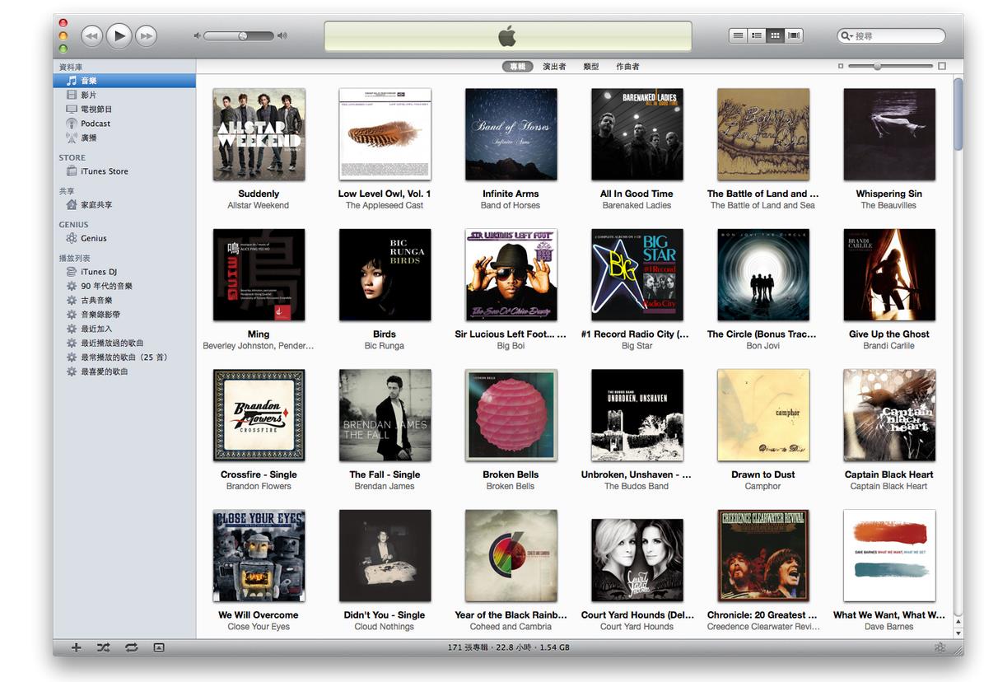Select the 作曲者 tab
Image resolution: width=984 pixels, height=682 pixels.
(627, 67)
